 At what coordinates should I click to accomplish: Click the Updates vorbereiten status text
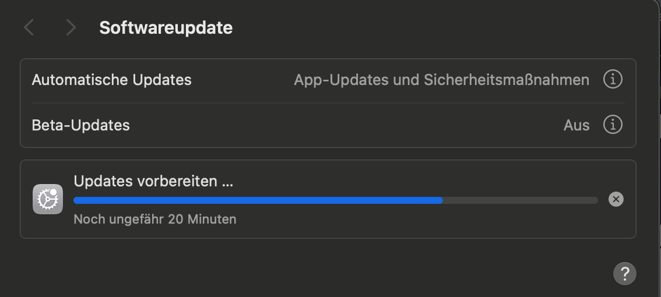[153, 181]
